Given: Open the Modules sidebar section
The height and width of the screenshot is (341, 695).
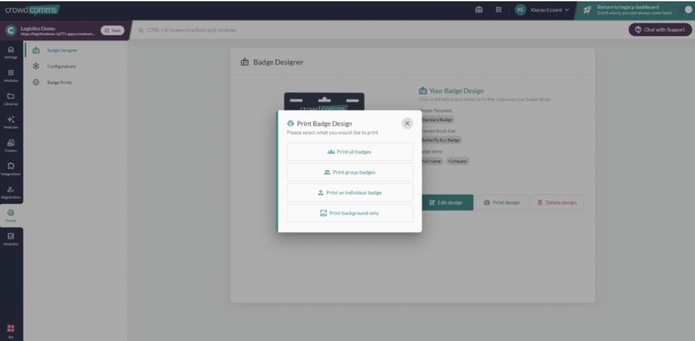Looking at the screenshot, I should pyautogui.click(x=11, y=75).
